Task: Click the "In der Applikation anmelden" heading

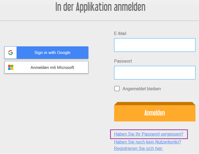Action: coord(100,7)
